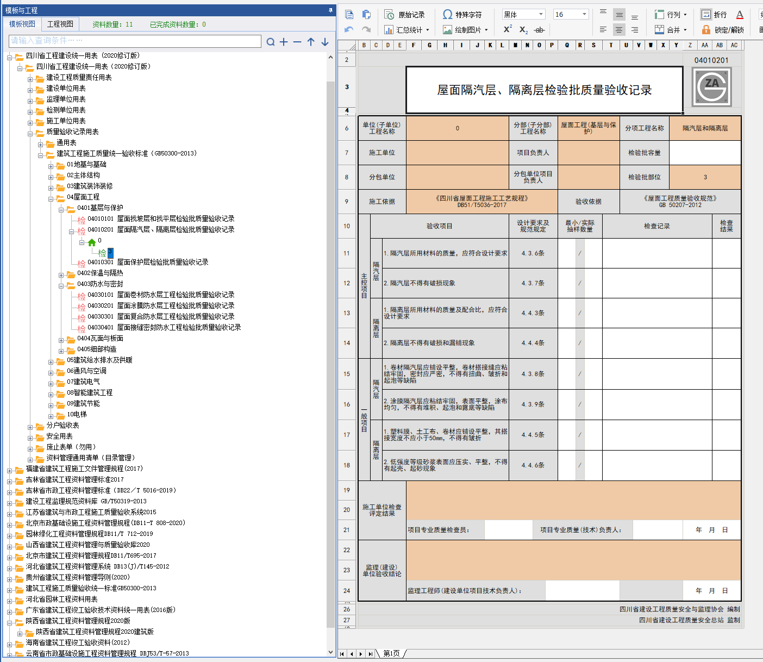Insert a 特殊字符 special character
Viewport: 763px width, 662px height.
pos(462,15)
